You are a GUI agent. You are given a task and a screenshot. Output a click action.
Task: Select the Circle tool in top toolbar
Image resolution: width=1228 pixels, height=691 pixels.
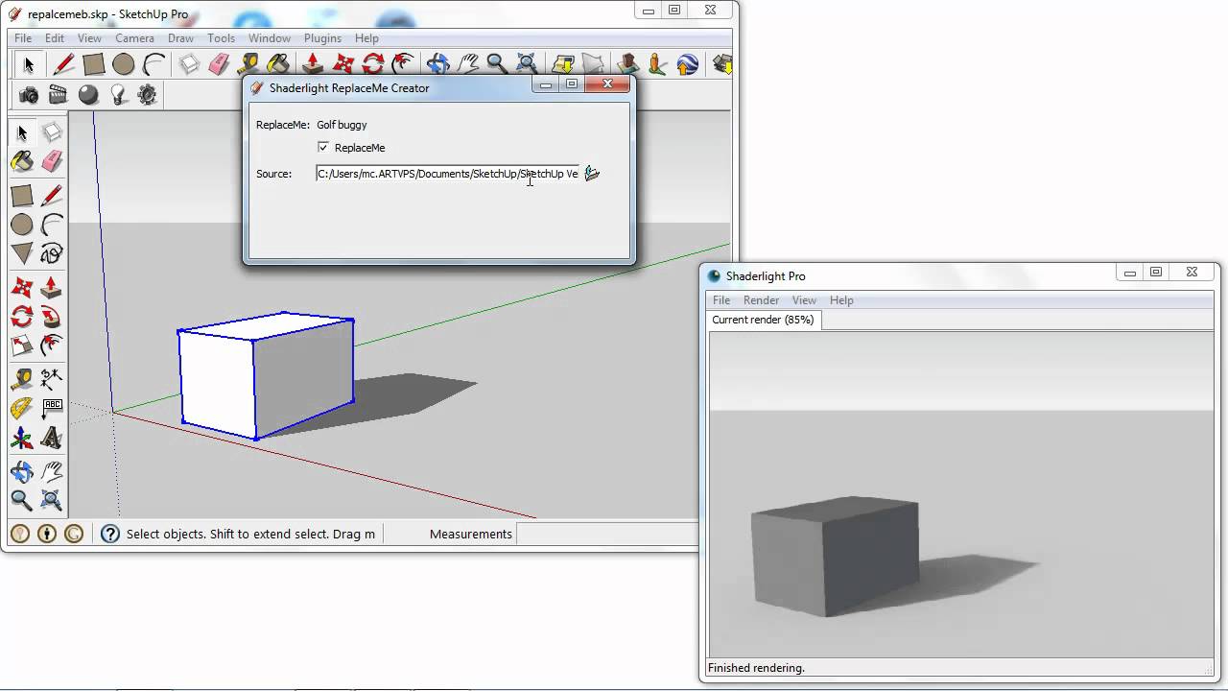click(124, 64)
